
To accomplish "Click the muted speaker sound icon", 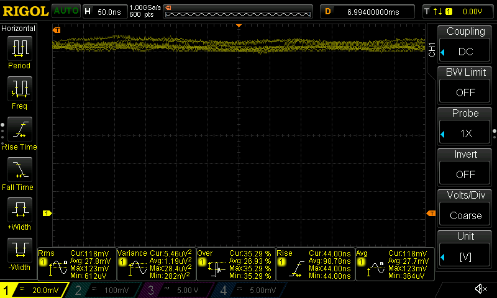I will 480,289.
